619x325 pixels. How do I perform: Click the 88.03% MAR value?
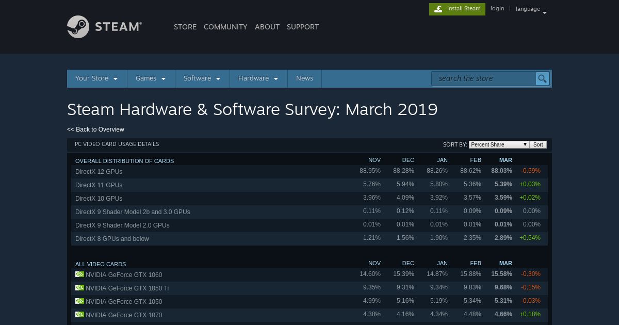pos(501,171)
